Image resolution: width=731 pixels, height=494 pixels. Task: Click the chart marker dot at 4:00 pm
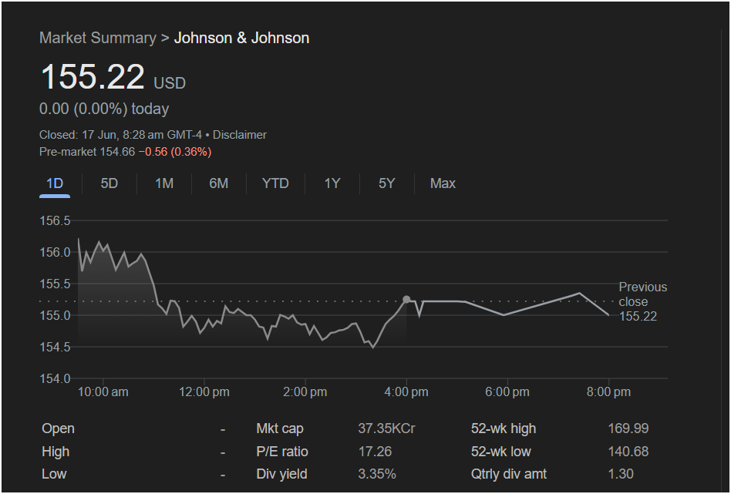click(406, 300)
